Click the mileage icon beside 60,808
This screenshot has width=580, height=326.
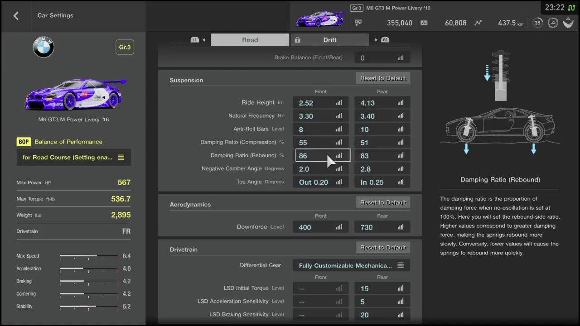pos(424,23)
